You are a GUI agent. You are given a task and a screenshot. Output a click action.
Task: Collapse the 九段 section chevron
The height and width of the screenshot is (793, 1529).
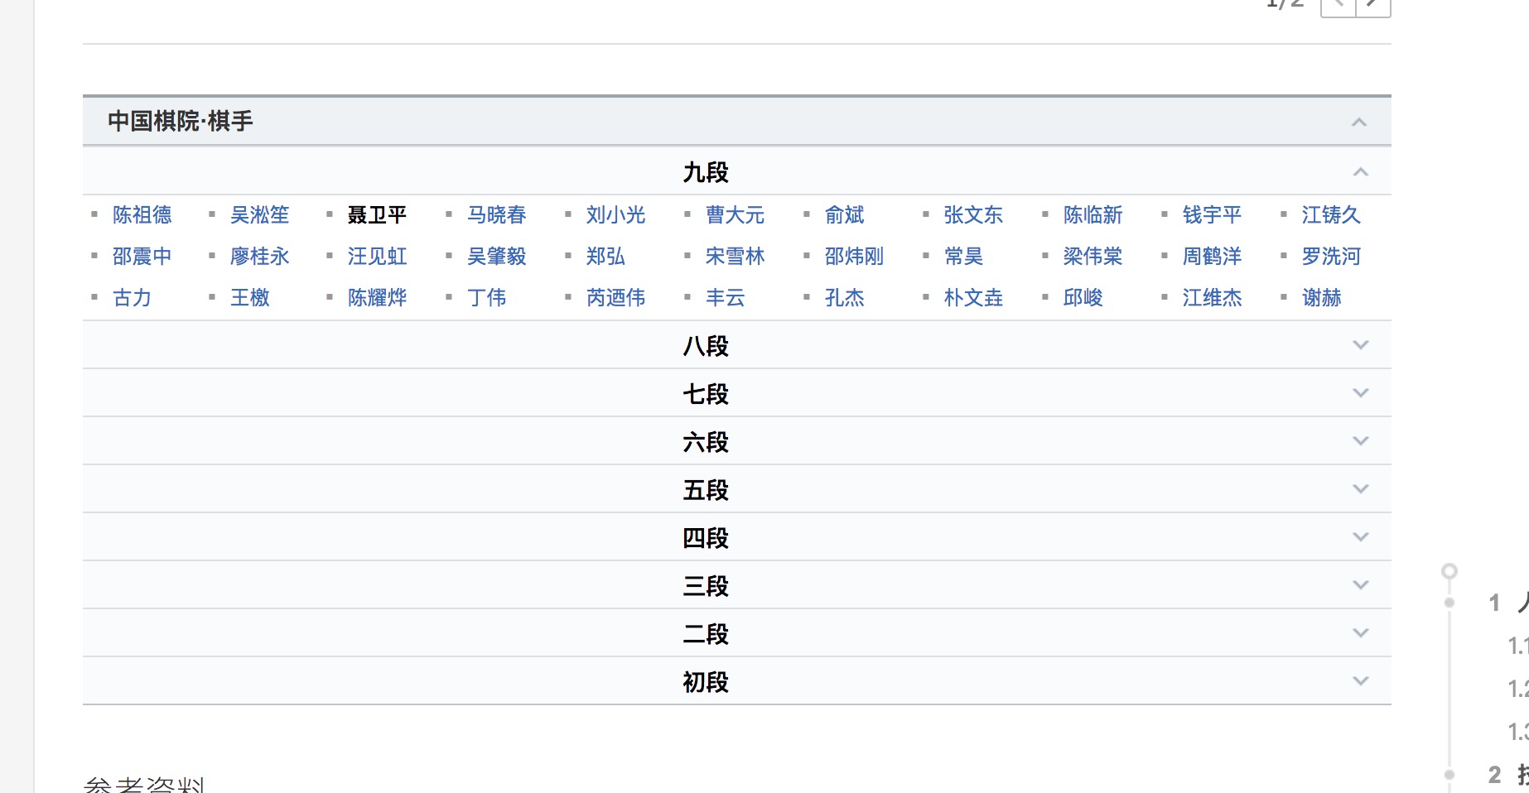click(1360, 171)
